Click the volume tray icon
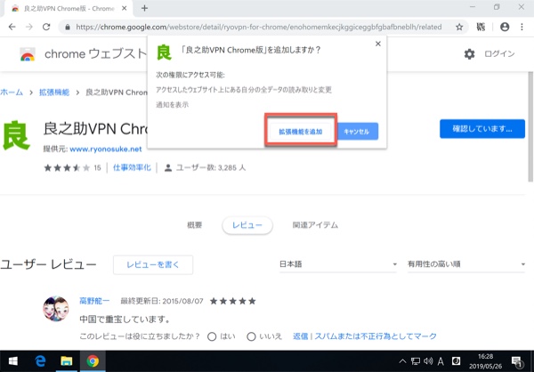This screenshot has width=534, height=372. (x=428, y=361)
